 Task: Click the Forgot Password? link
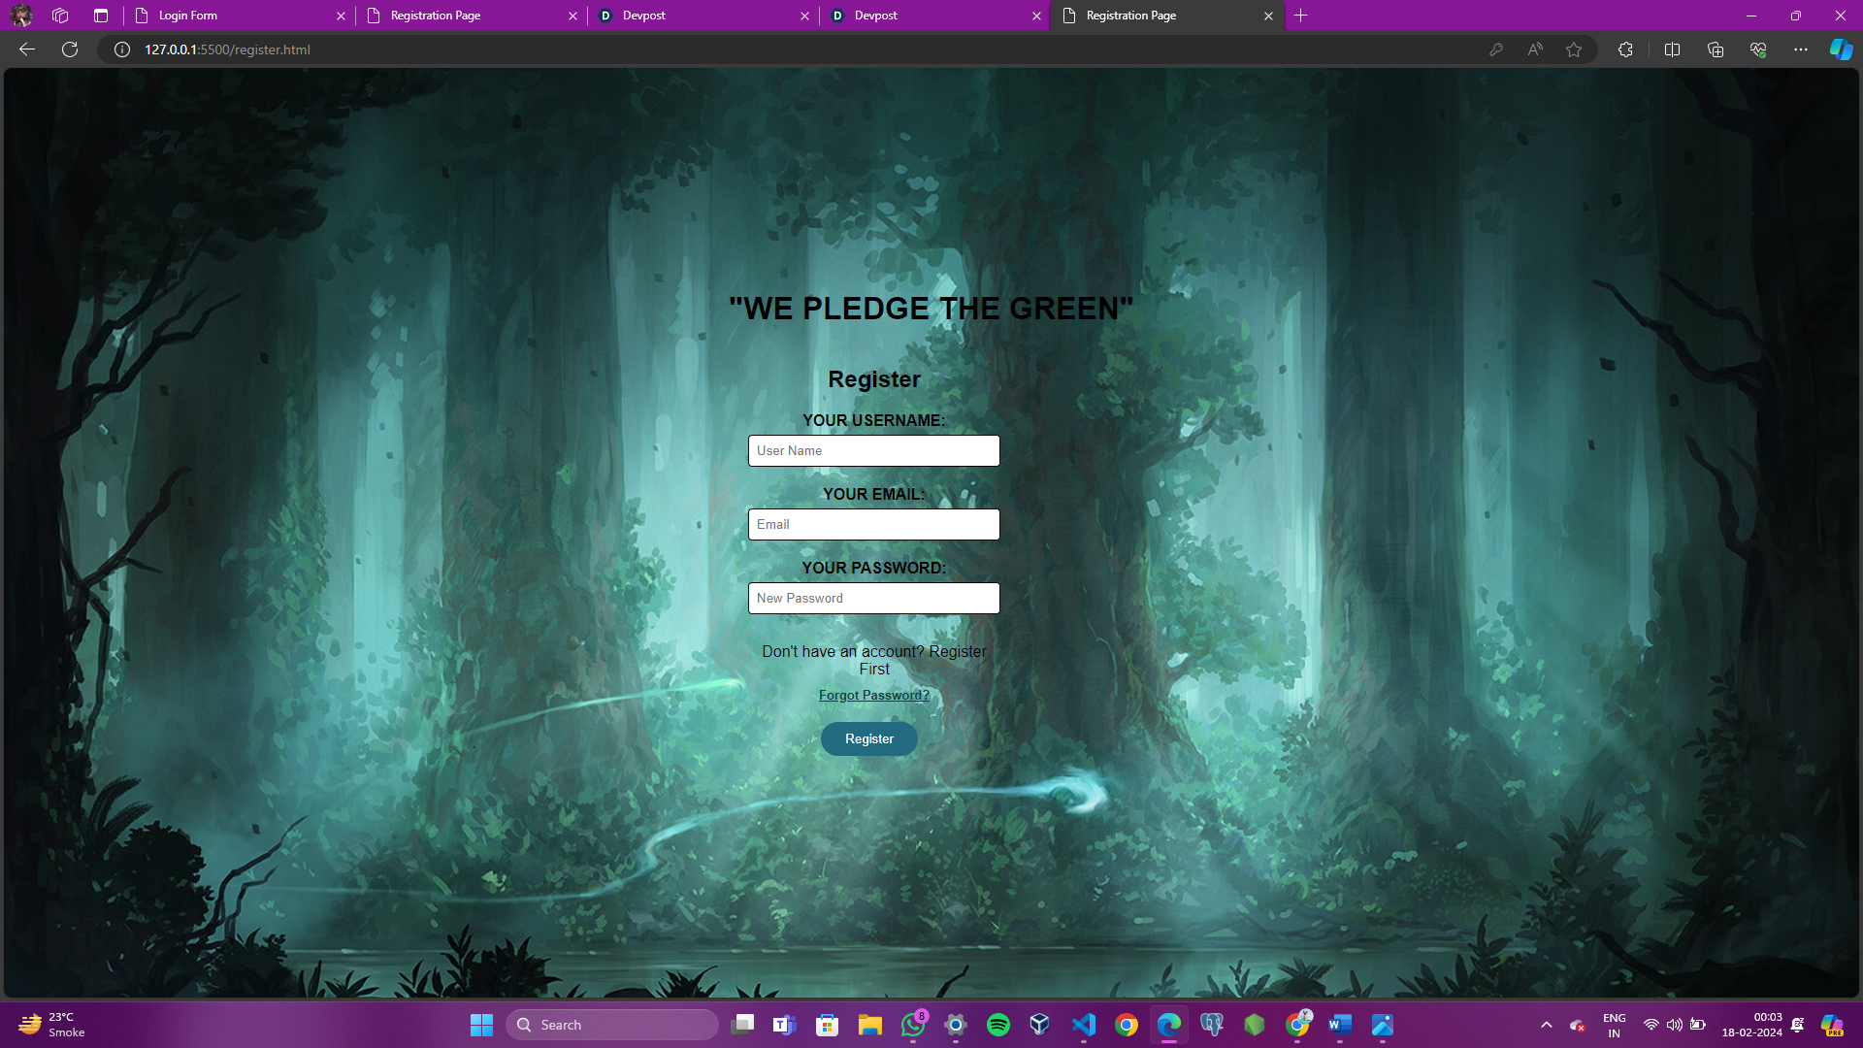pyautogui.click(x=873, y=695)
